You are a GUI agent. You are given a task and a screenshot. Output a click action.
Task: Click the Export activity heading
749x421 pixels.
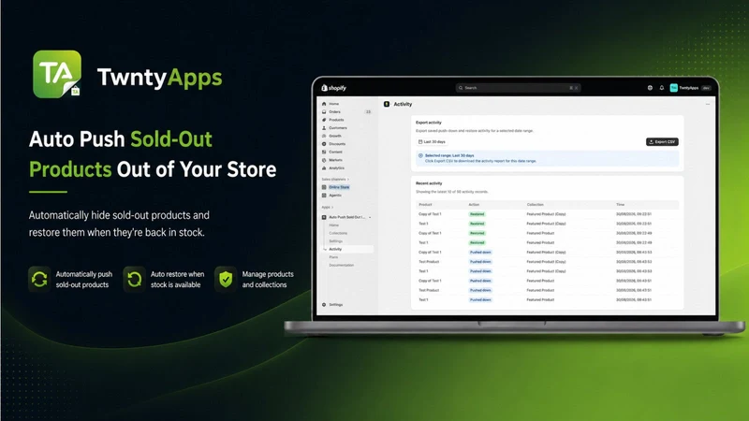(429, 123)
